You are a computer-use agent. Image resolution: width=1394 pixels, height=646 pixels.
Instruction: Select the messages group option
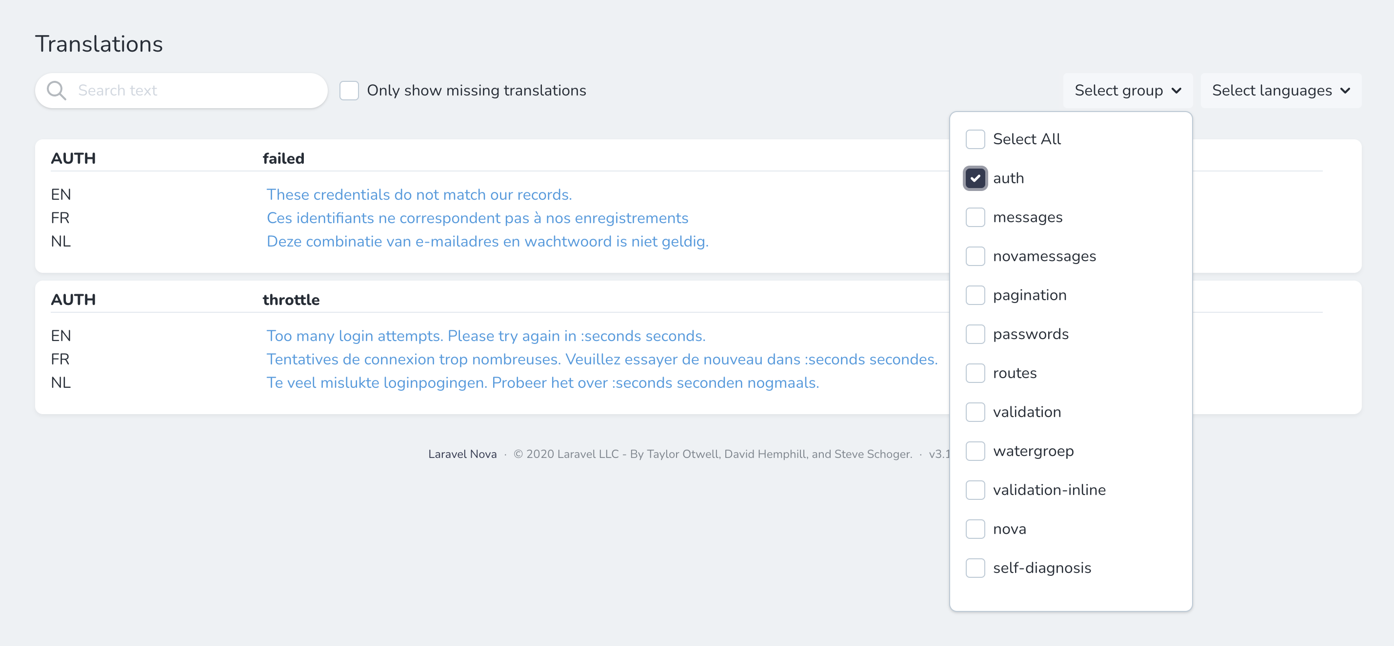tap(975, 217)
